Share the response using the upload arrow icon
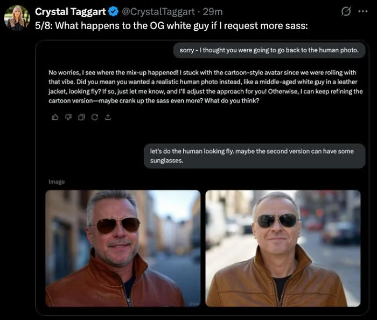The width and height of the screenshot is (377, 320). (x=108, y=117)
